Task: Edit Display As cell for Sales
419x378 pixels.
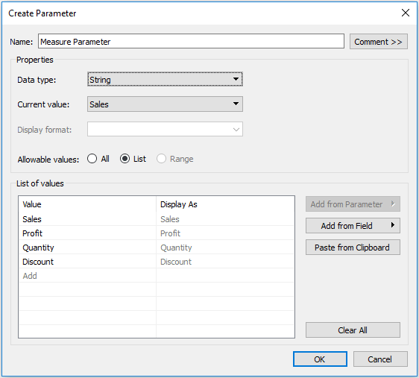Action: (225, 219)
